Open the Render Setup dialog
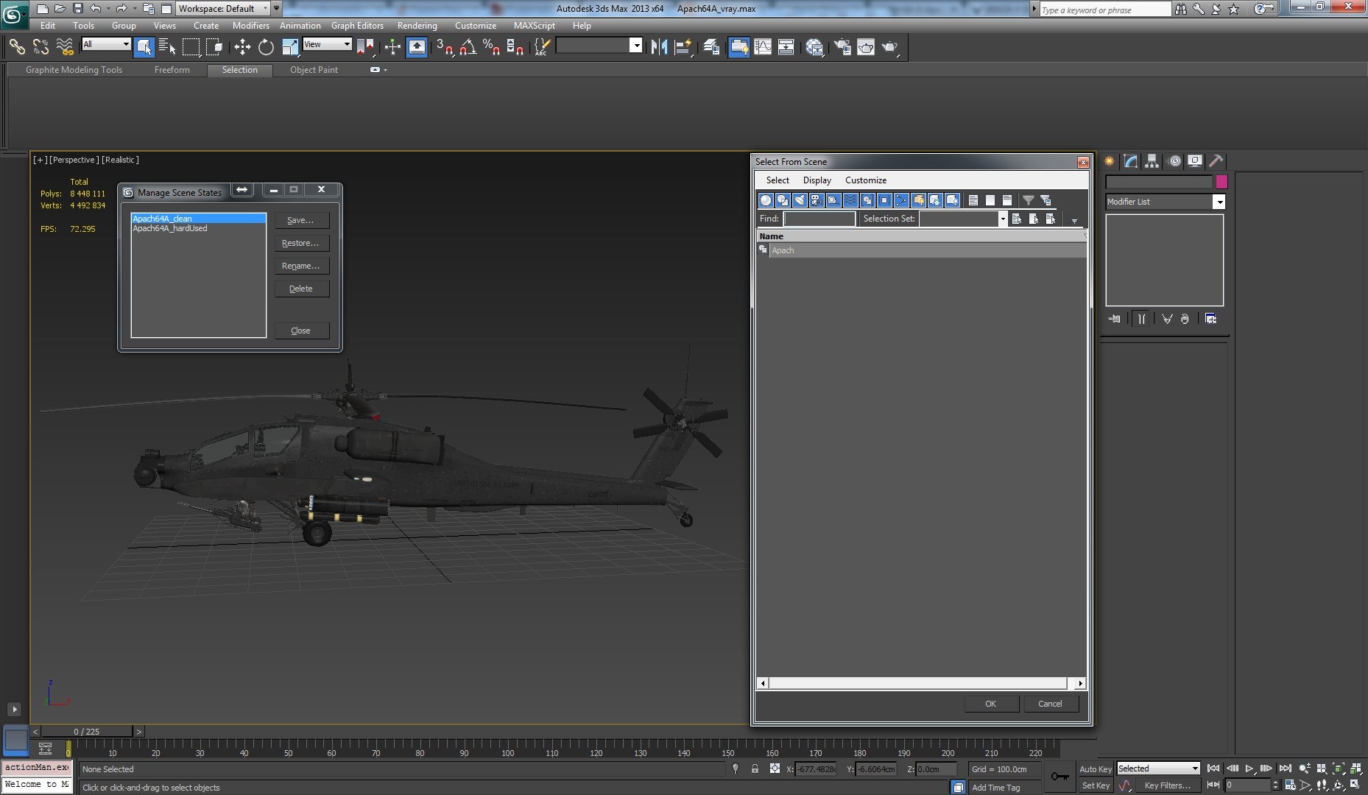Image resolution: width=1368 pixels, height=795 pixels. tap(842, 47)
